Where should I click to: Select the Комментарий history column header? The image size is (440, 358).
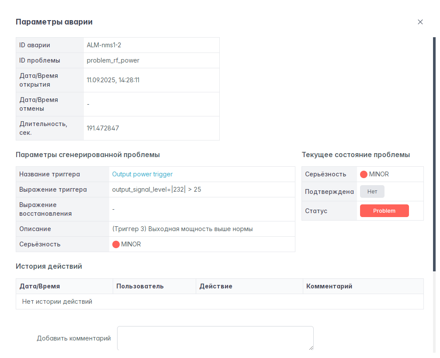point(329,286)
